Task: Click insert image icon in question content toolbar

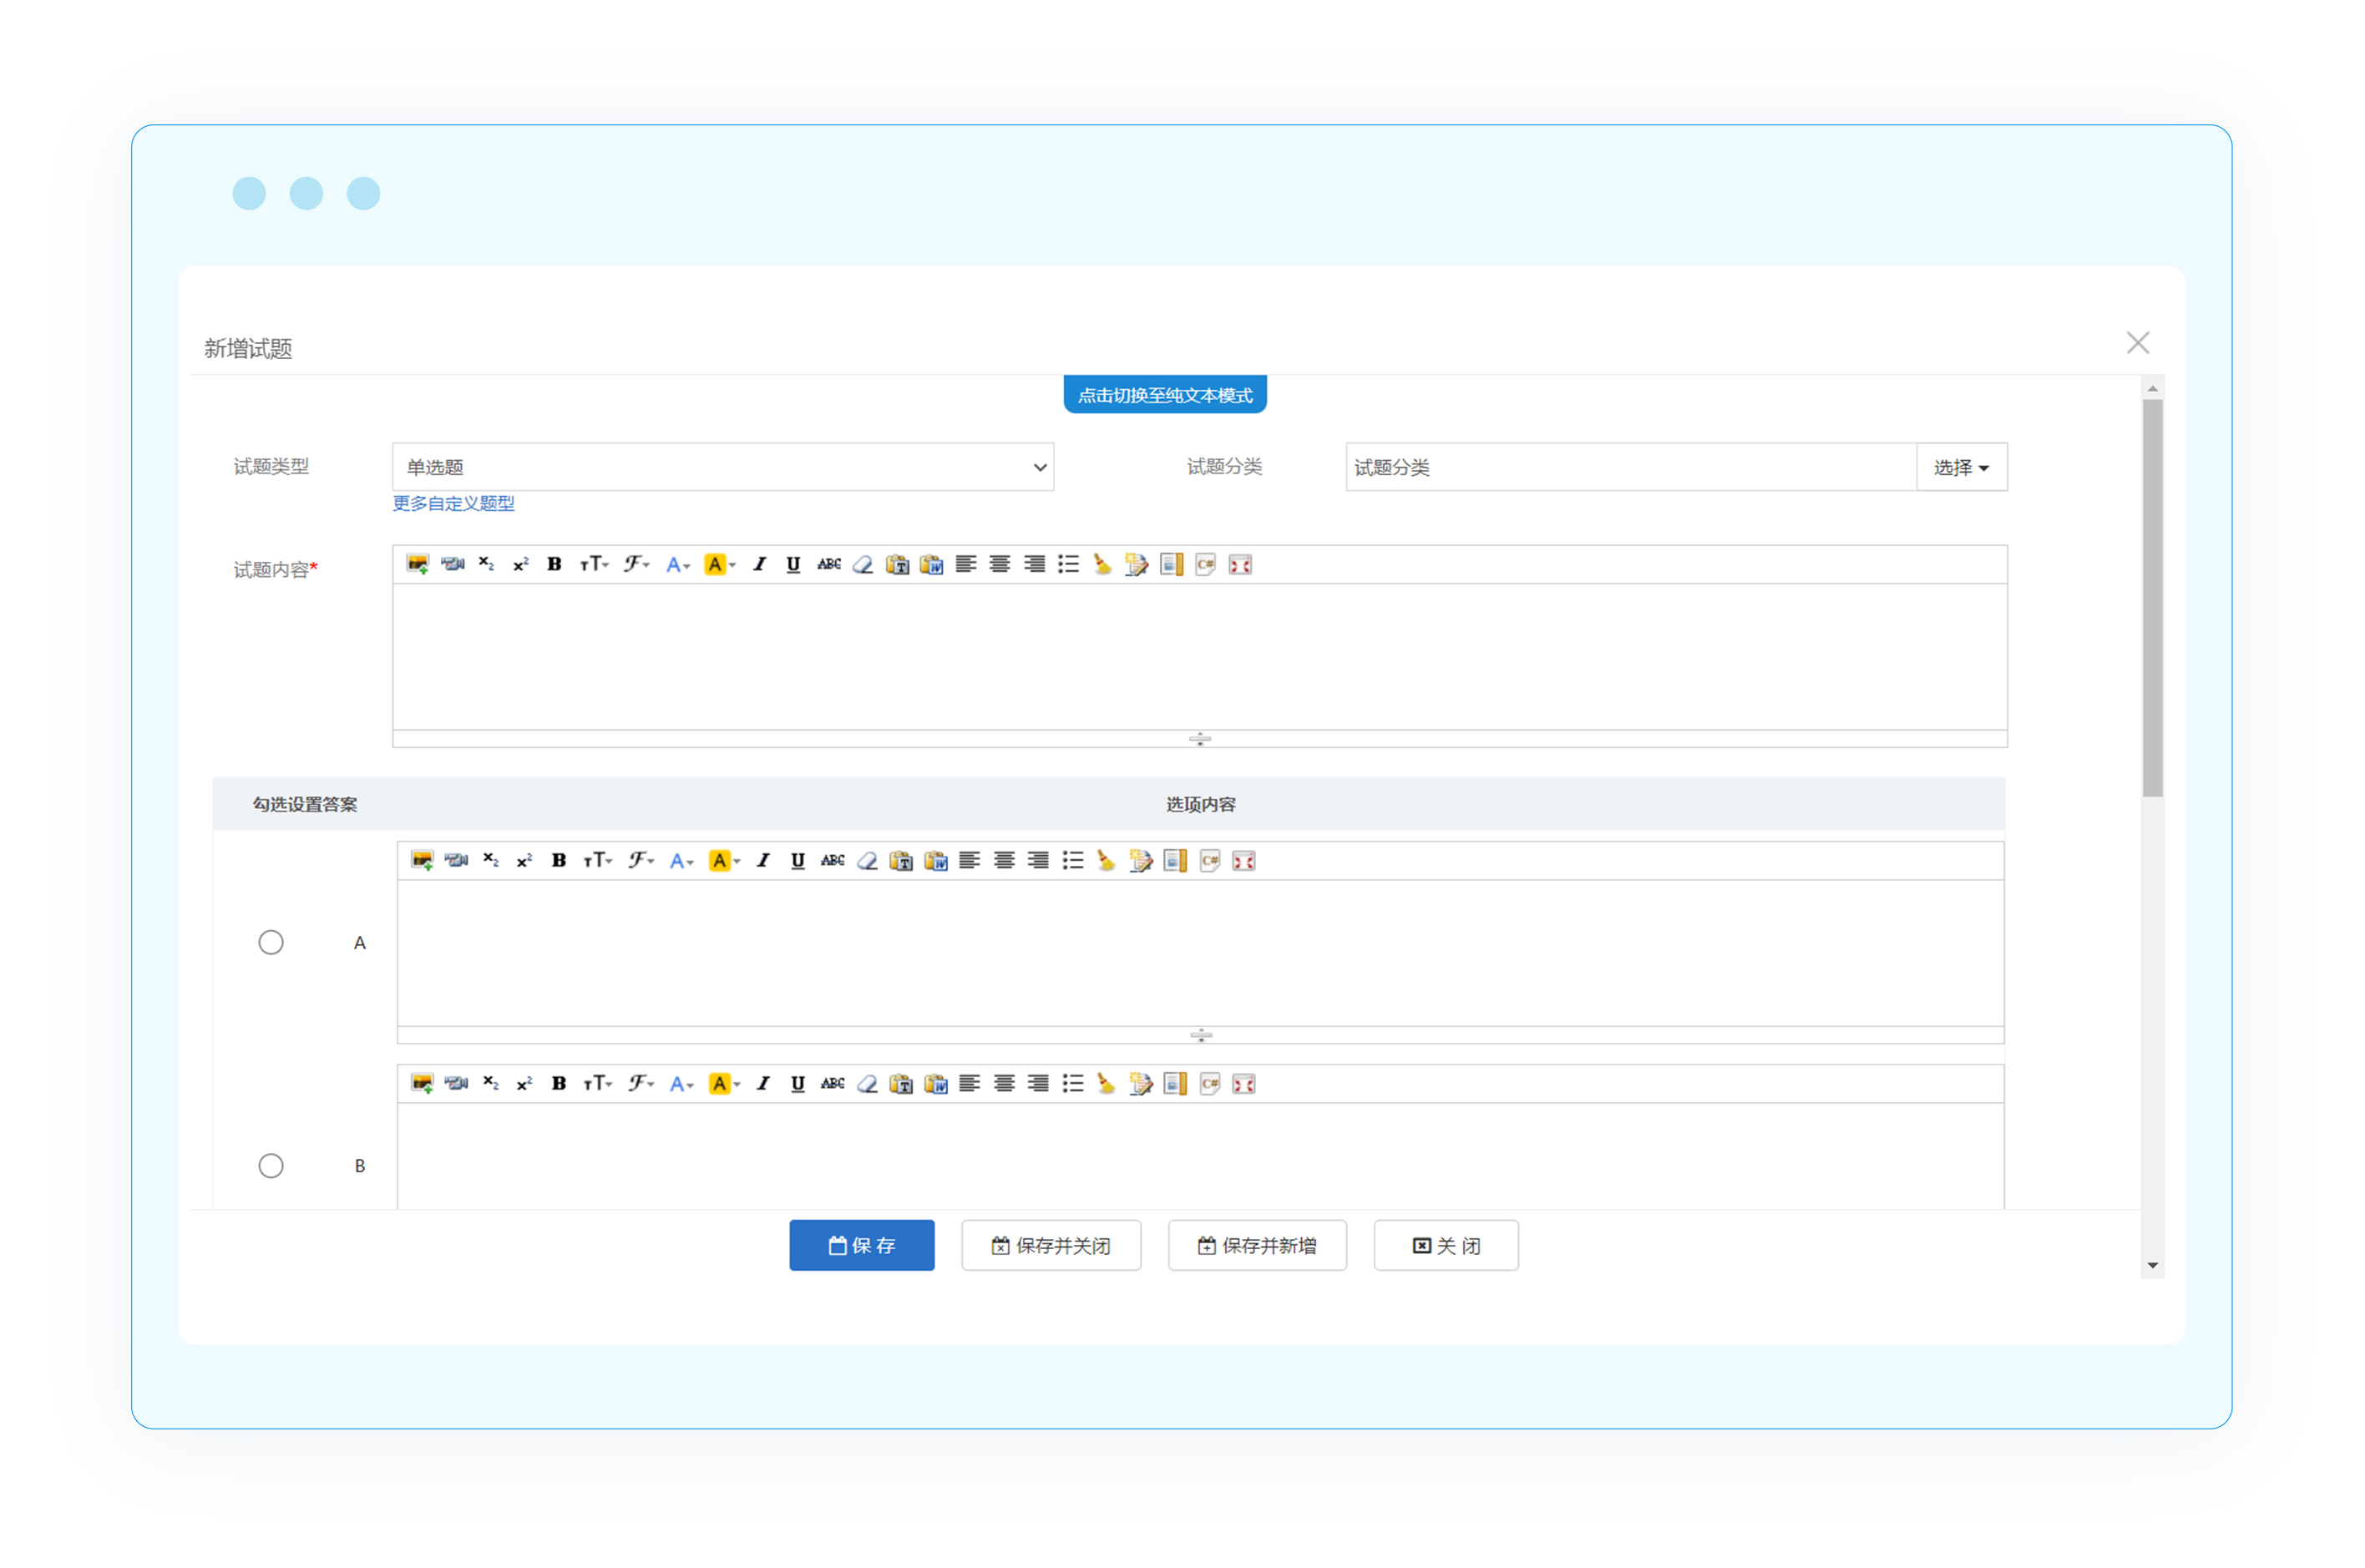Action: [x=417, y=564]
